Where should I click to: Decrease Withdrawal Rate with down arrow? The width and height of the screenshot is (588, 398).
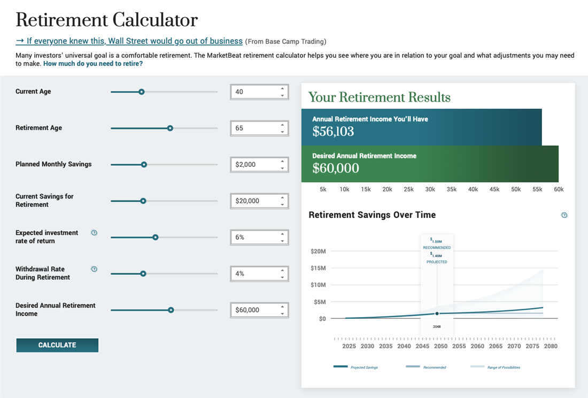coord(282,277)
